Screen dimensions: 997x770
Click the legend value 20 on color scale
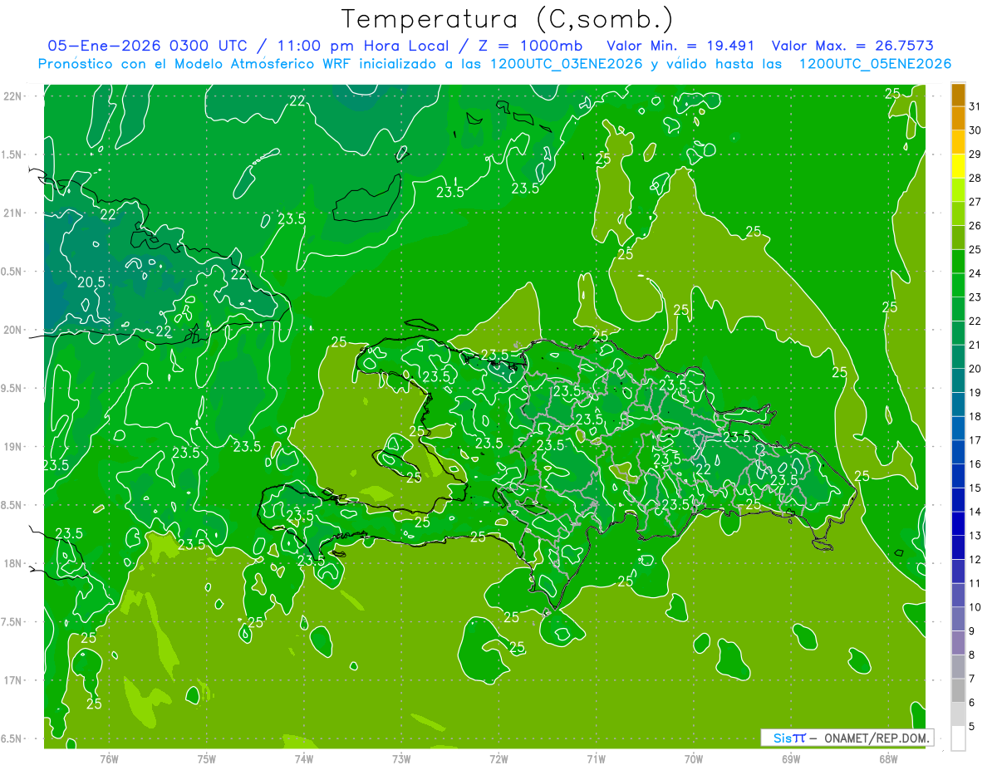pos(975,369)
